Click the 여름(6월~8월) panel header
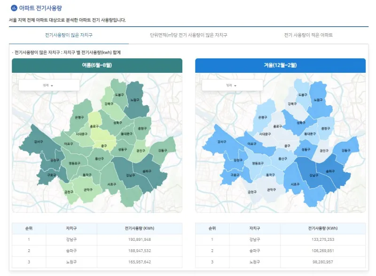Image resolution: width=376 pixels, height=276 pixels. [x=97, y=65]
